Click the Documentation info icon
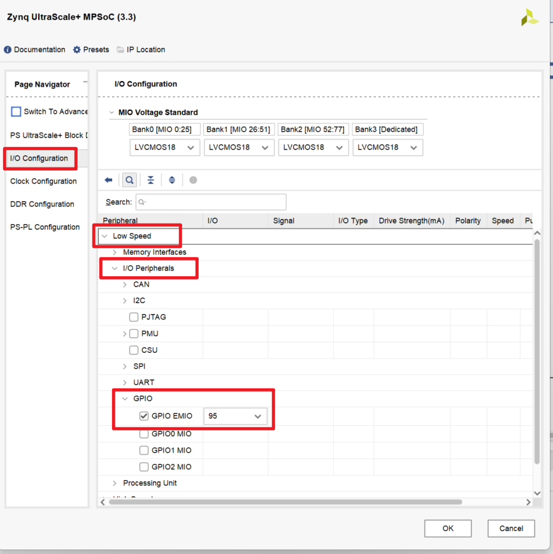 pyautogui.click(x=8, y=50)
